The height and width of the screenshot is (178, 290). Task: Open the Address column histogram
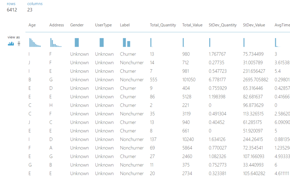coord(56,43)
